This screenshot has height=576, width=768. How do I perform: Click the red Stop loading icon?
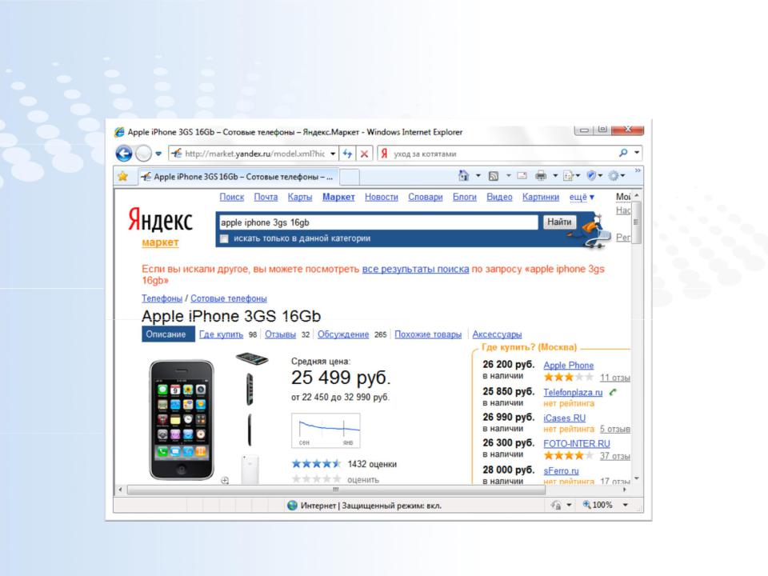point(365,154)
